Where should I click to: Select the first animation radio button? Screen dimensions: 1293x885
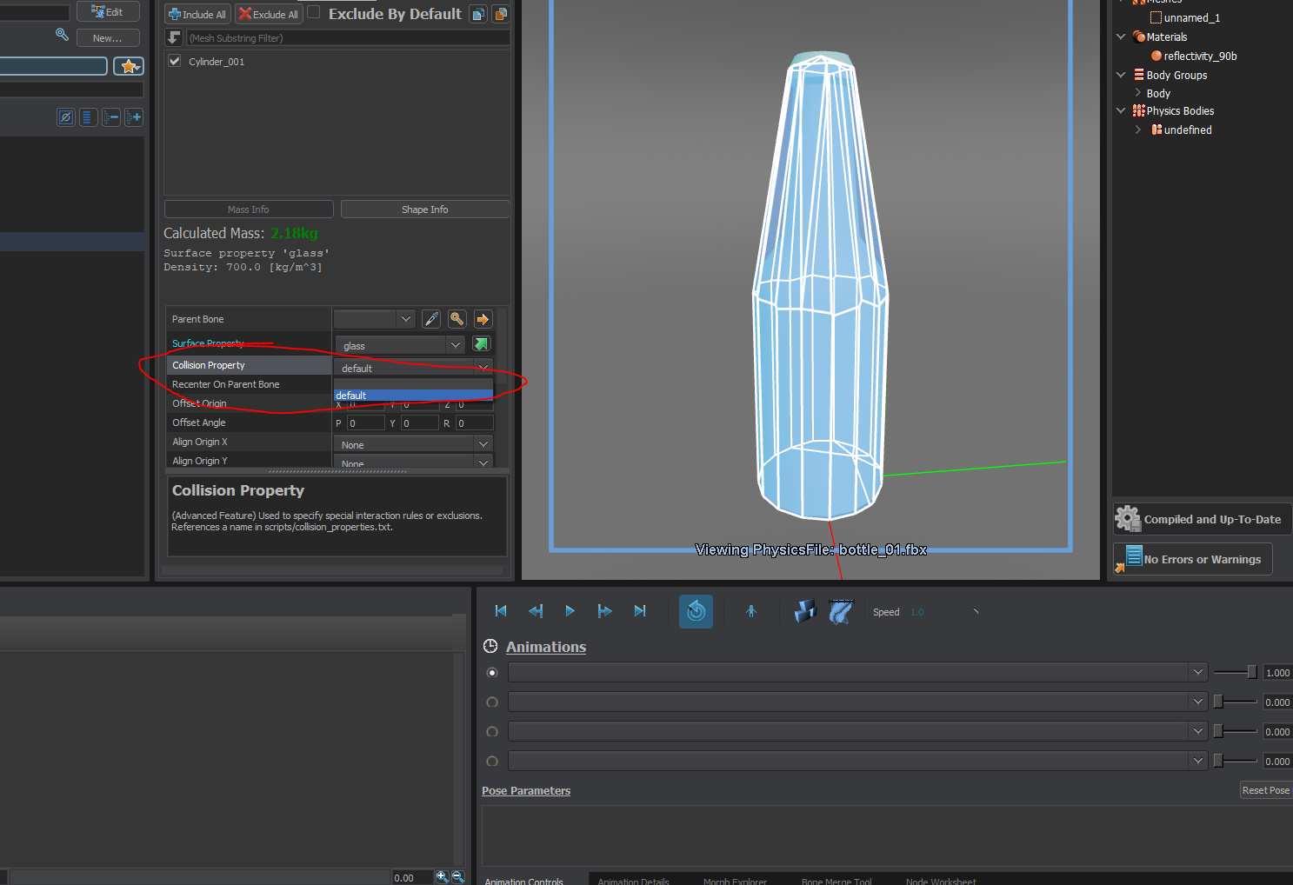491,672
